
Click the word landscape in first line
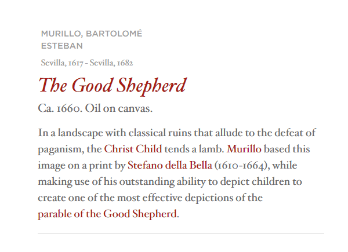pyautogui.click(x=80, y=133)
